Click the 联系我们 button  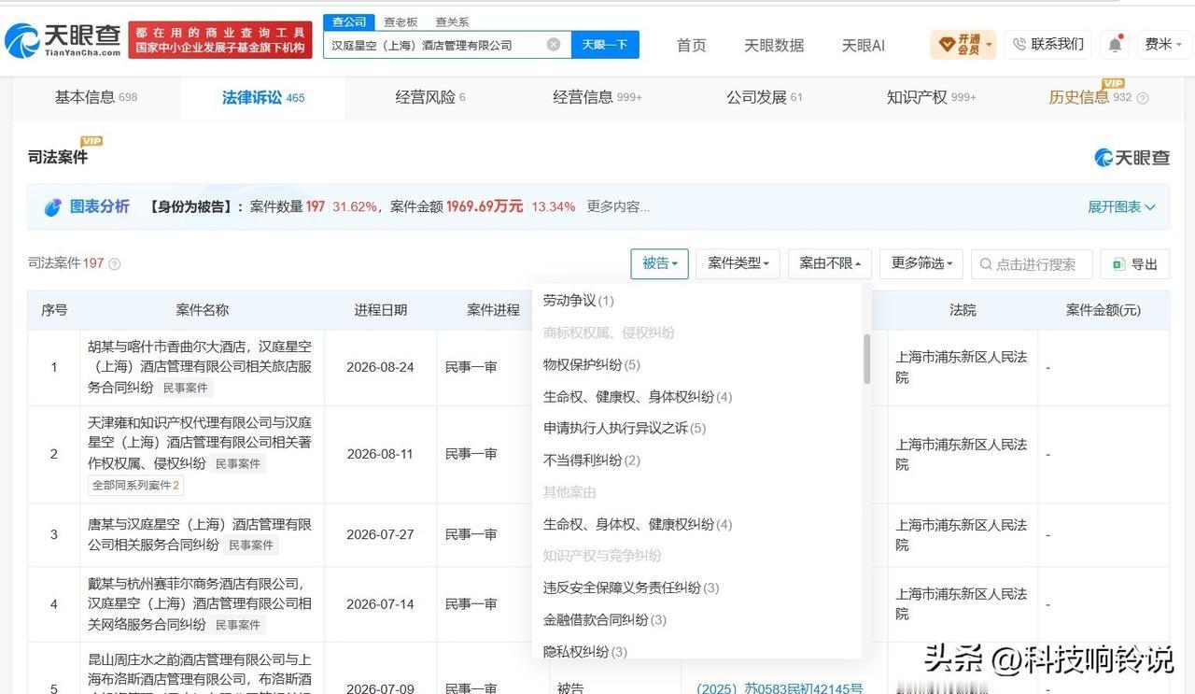click(x=1047, y=44)
